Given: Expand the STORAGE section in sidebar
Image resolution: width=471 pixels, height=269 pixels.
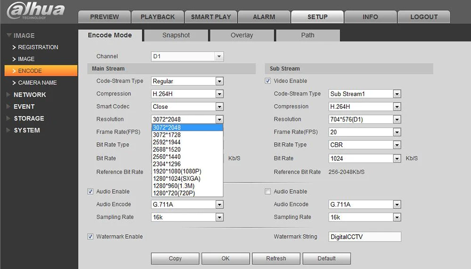Looking at the screenshot, I should pos(29,118).
